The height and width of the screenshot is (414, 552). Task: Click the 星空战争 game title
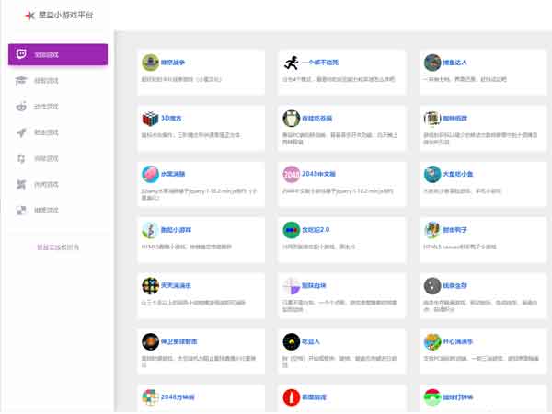(173, 63)
